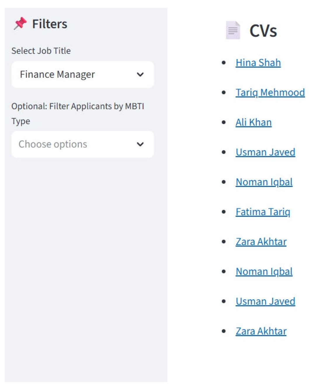
Task: Open the first Noman Iqbal link
Action: pos(264,182)
